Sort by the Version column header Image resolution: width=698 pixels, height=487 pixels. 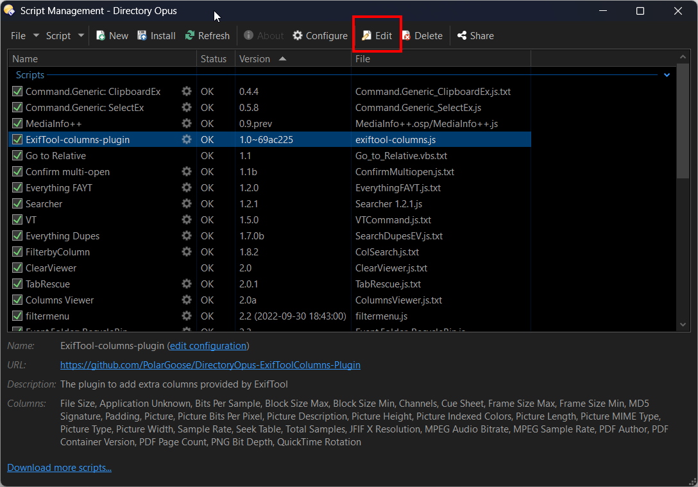point(293,59)
